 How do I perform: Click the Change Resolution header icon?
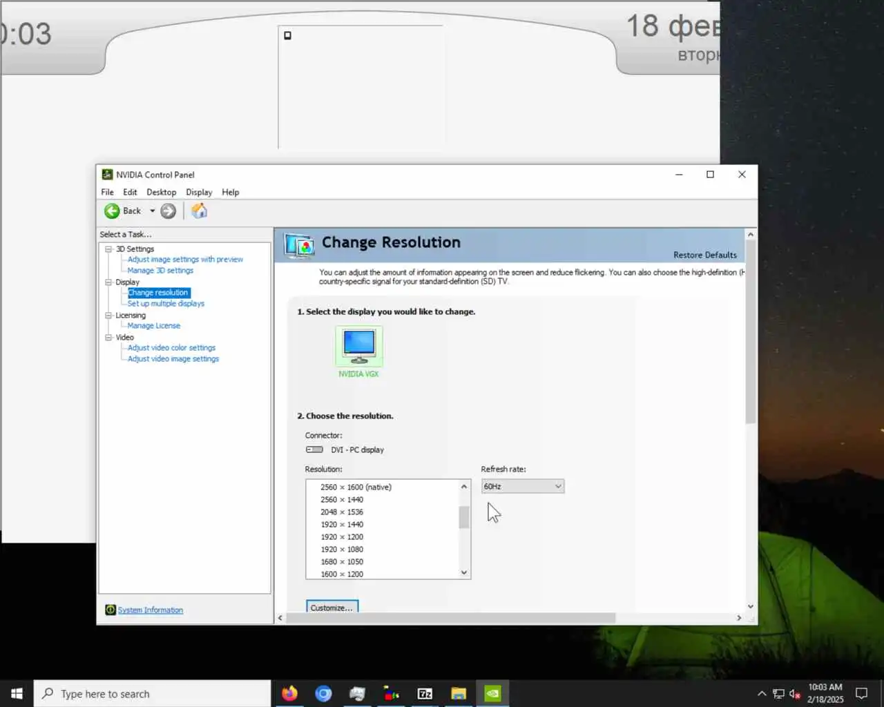tap(300, 245)
